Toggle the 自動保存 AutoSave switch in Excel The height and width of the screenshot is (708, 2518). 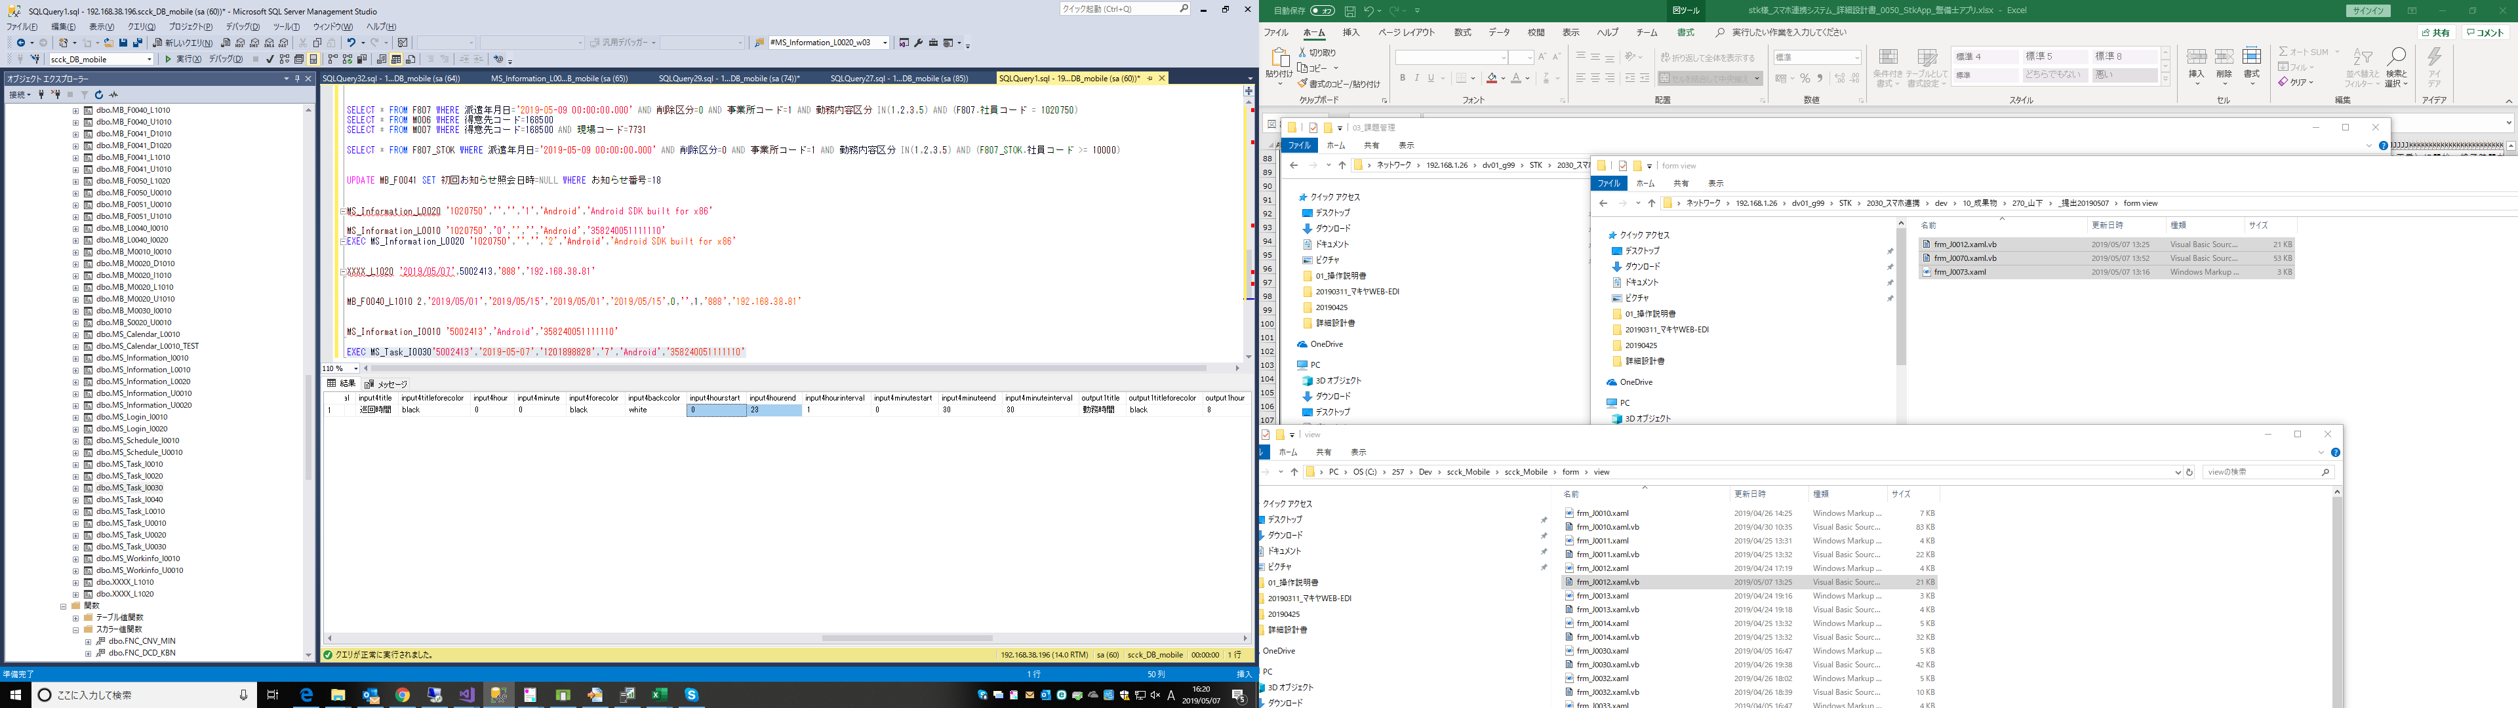[1323, 10]
